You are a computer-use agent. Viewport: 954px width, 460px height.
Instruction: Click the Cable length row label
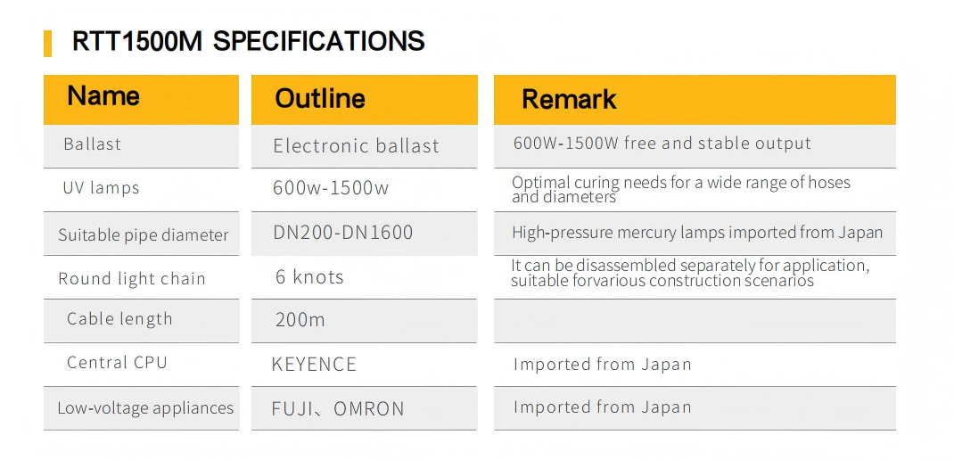119,319
